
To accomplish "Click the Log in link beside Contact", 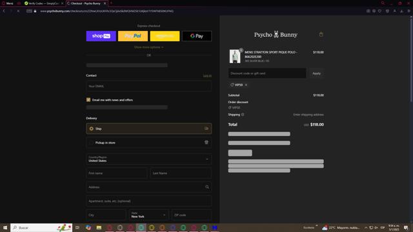I will [207, 76].
